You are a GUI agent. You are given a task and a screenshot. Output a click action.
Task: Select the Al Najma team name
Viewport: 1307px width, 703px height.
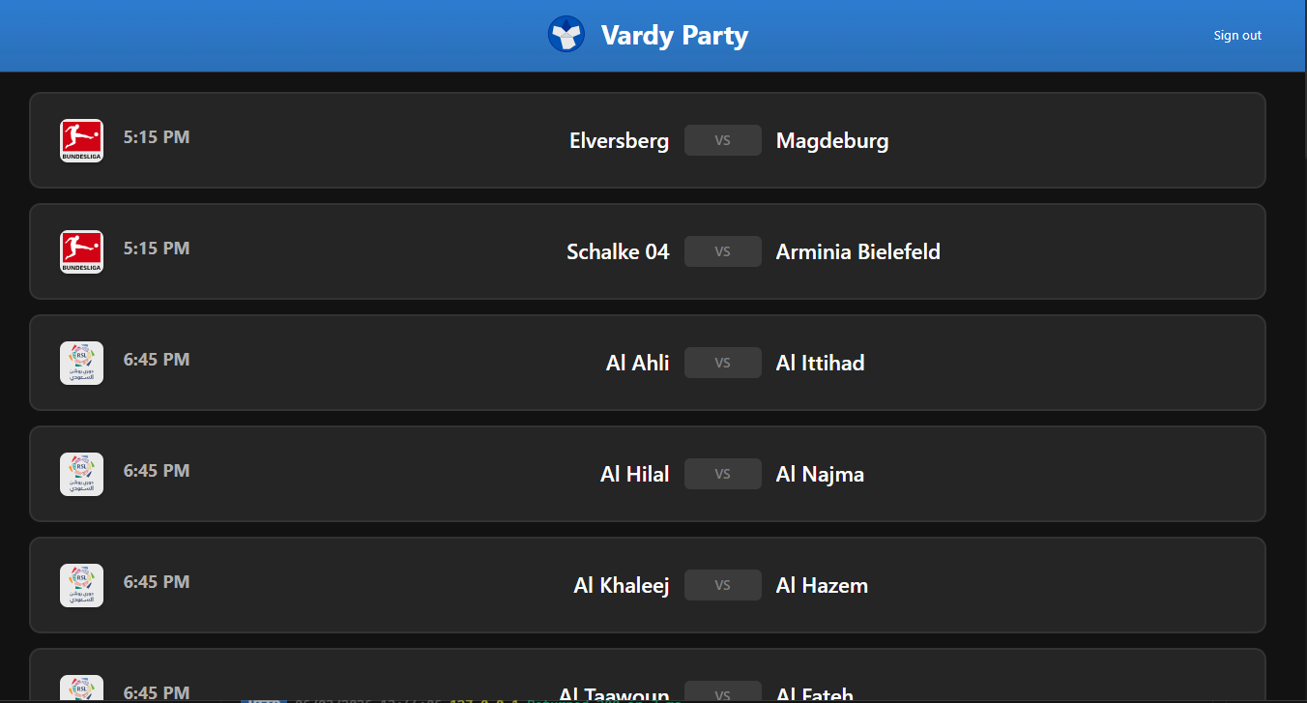820,475
